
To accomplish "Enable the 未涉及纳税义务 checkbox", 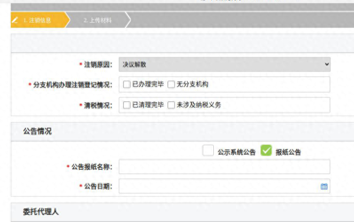I will (x=171, y=105).
